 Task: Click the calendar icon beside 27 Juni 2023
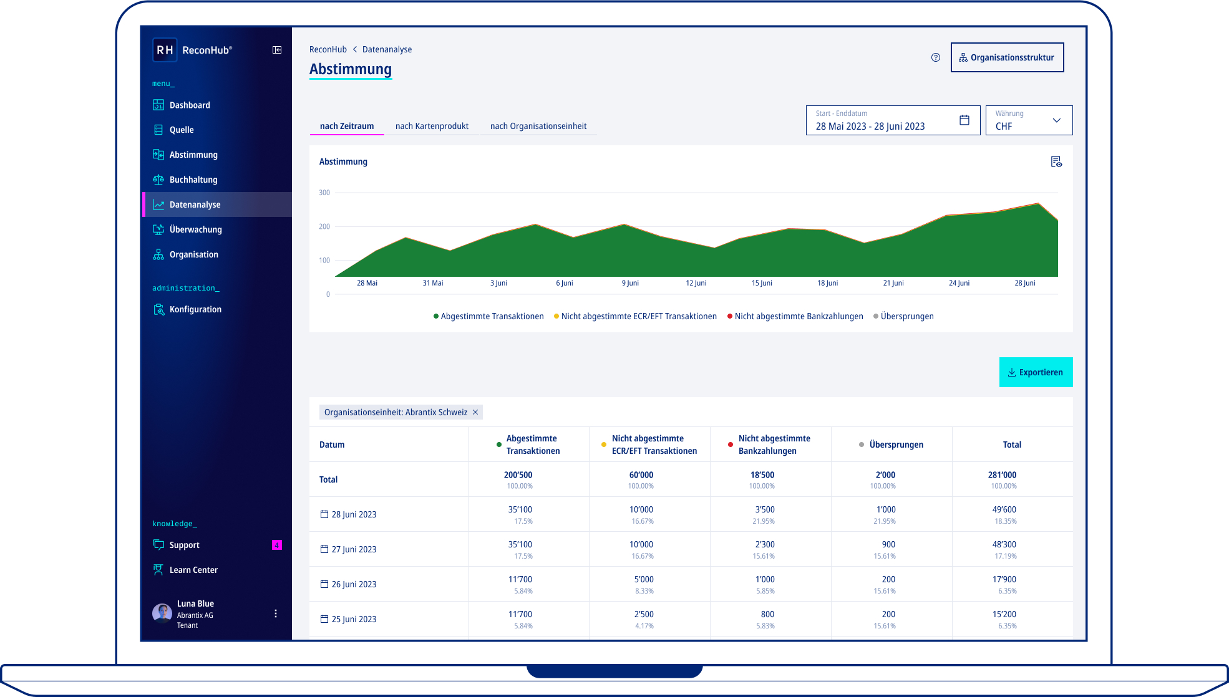tap(324, 549)
